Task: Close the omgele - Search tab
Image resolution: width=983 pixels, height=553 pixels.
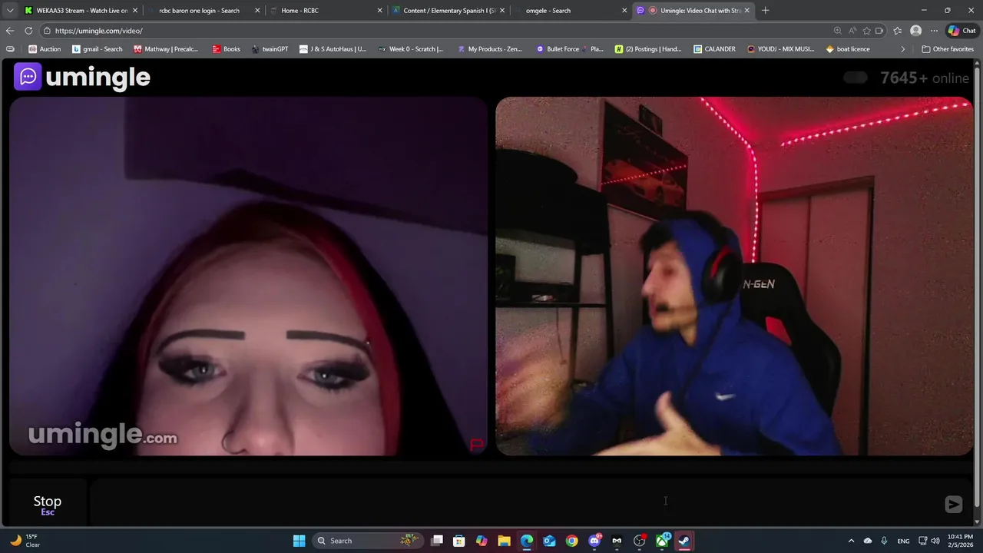Action: coord(624,11)
